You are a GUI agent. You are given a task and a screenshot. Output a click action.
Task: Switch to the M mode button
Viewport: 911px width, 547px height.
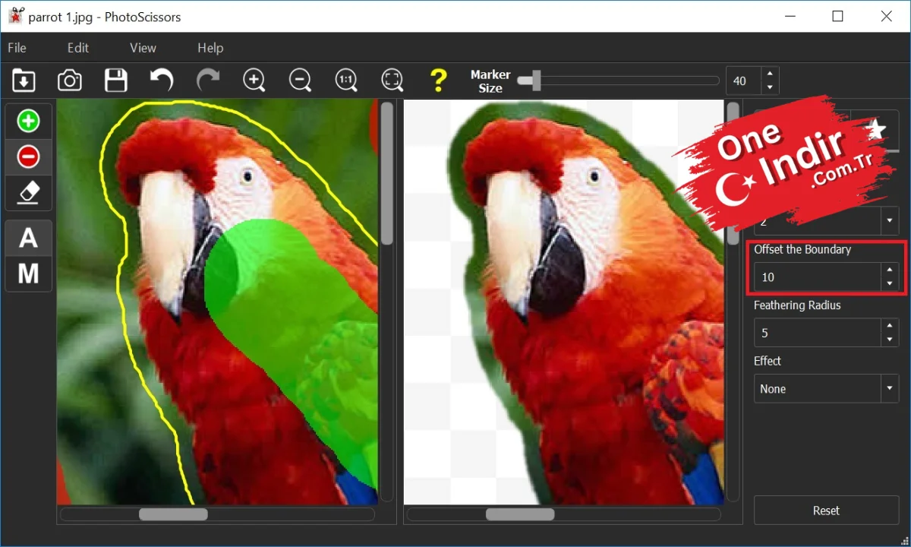coord(29,273)
